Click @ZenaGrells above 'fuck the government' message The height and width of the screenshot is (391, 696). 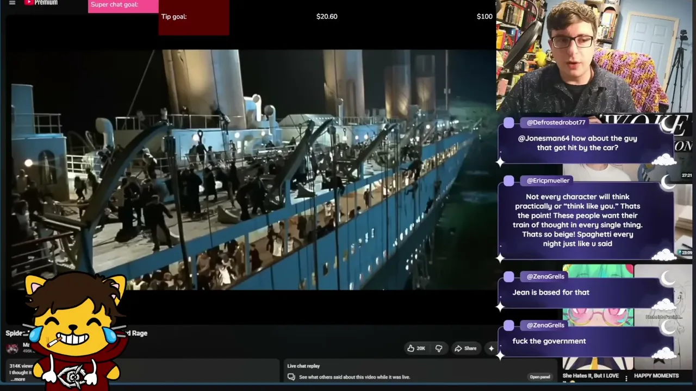[545, 325]
